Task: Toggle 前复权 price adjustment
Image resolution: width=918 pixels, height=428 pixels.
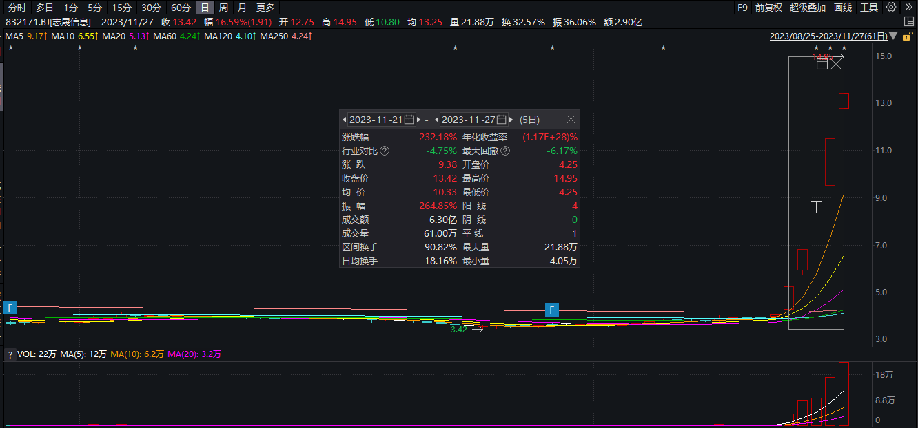Action: 768,8
